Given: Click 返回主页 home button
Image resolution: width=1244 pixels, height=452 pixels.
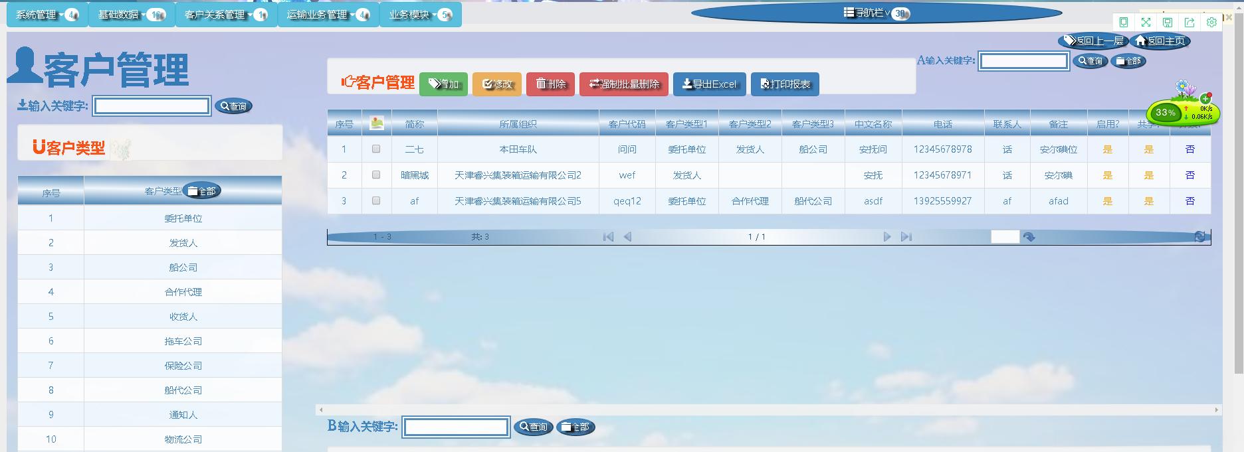Looking at the screenshot, I should click(1160, 41).
